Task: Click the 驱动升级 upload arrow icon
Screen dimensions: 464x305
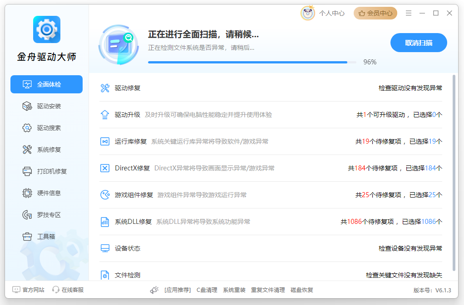Action: (x=105, y=115)
